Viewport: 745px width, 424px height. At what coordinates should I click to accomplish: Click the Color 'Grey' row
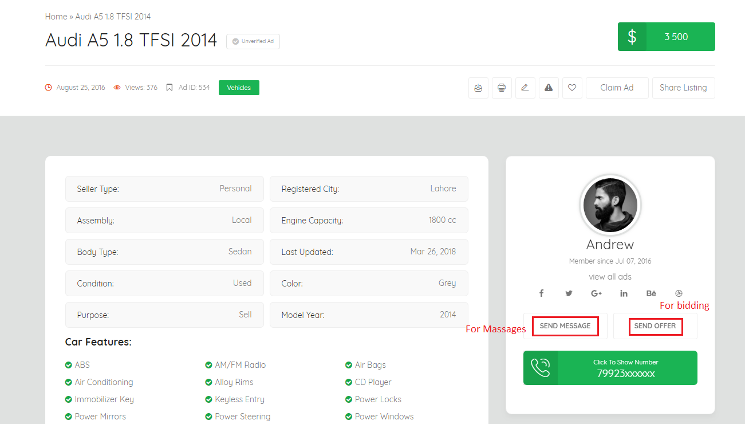click(369, 283)
